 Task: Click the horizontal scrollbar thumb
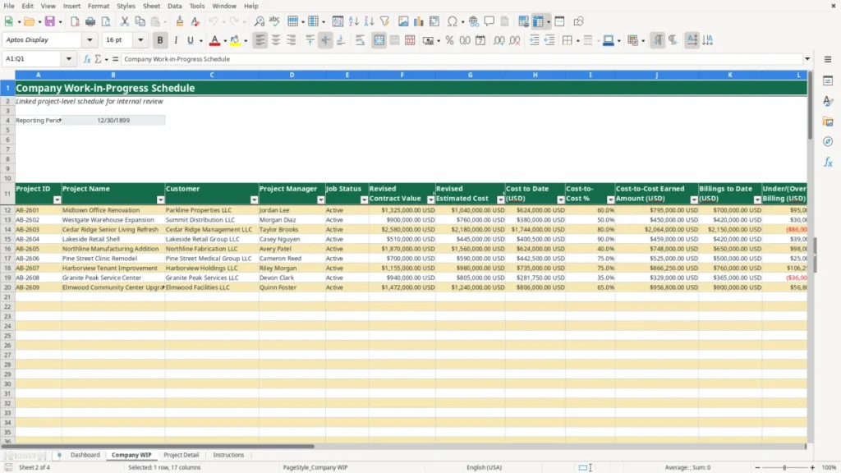click(x=159, y=446)
